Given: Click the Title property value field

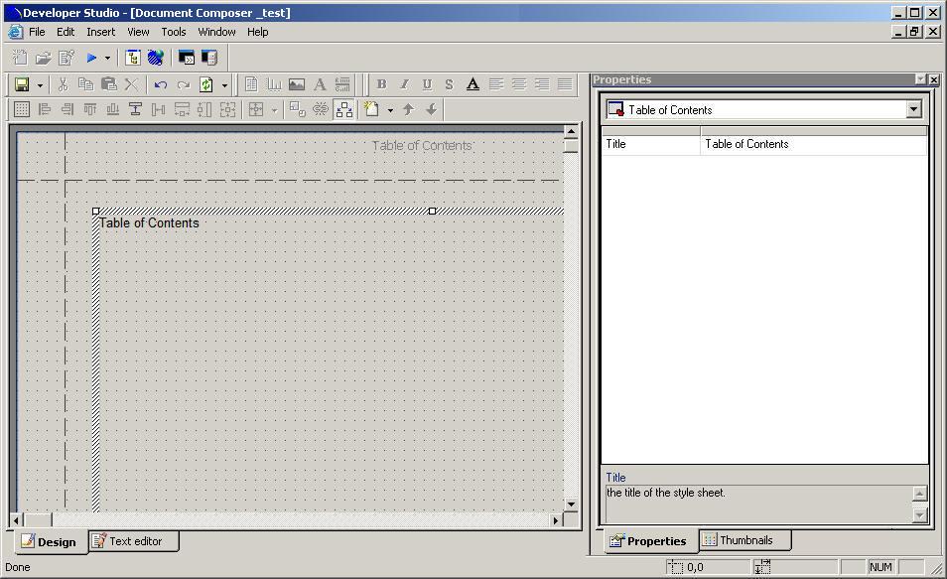Looking at the screenshot, I should coord(813,144).
